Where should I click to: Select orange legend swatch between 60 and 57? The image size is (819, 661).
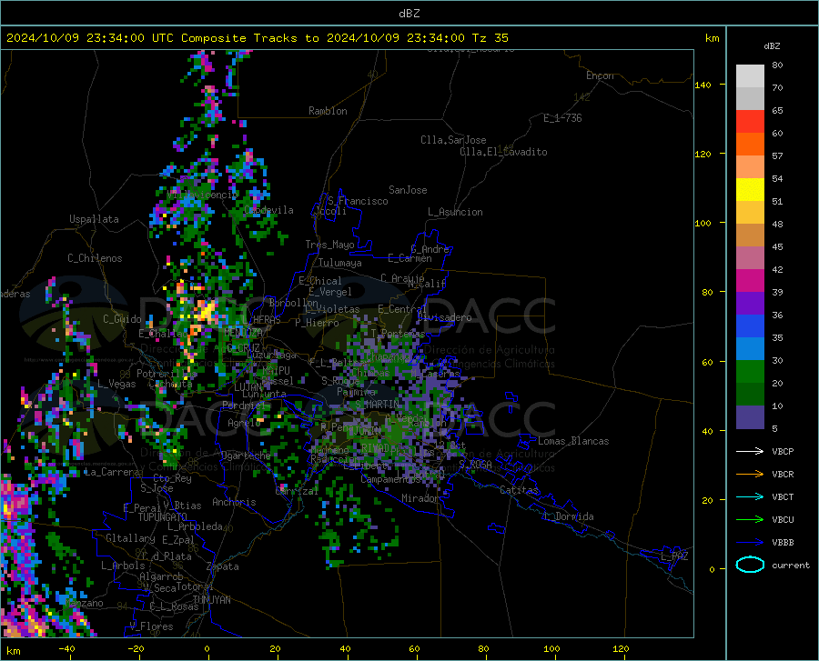click(x=750, y=144)
